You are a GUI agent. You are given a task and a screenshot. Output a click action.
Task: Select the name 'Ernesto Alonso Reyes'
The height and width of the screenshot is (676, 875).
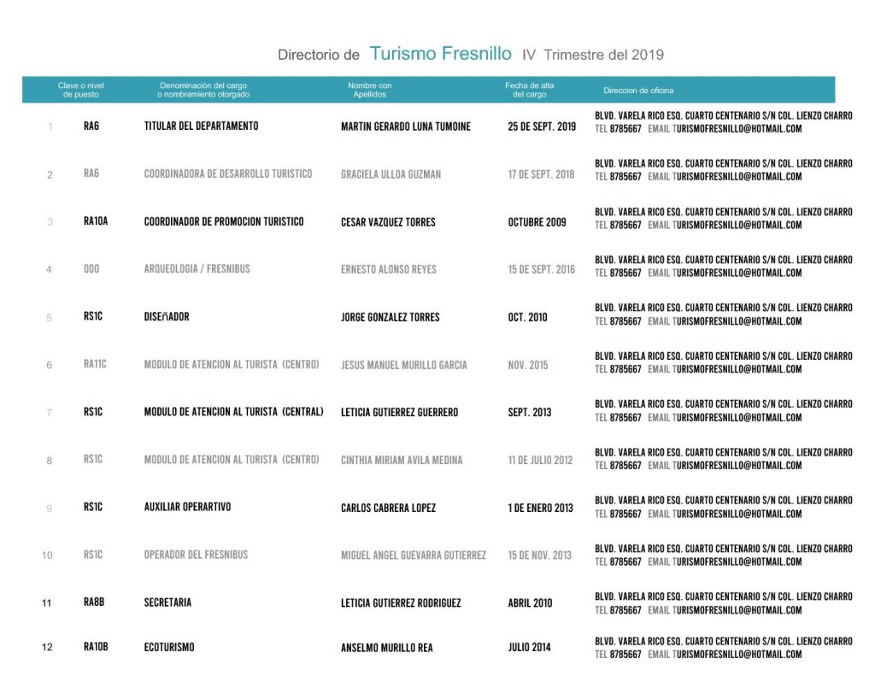pyautogui.click(x=388, y=269)
